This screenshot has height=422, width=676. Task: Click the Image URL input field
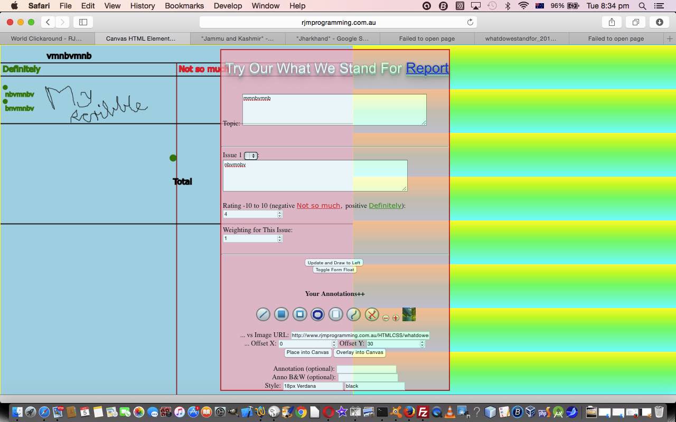point(360,335)
